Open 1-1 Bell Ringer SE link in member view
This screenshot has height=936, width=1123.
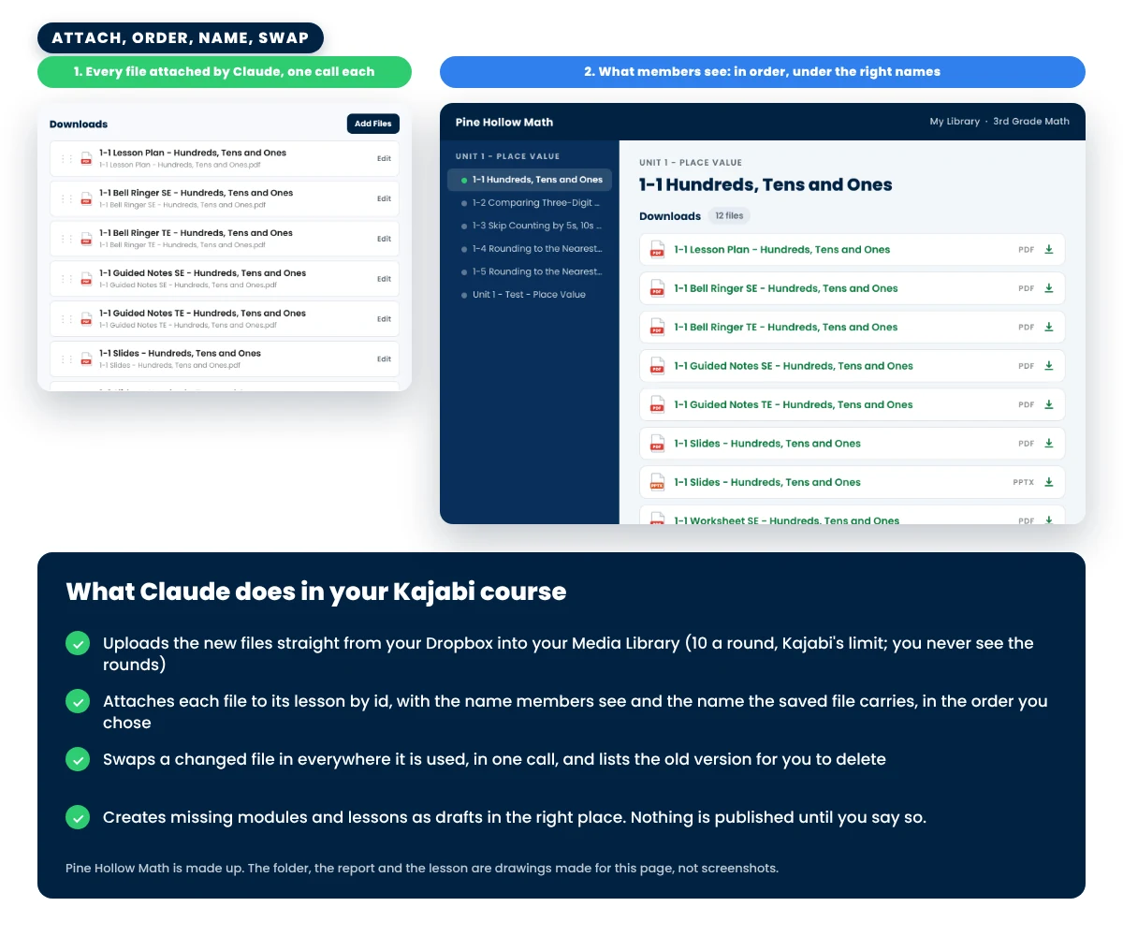[786, 288]
